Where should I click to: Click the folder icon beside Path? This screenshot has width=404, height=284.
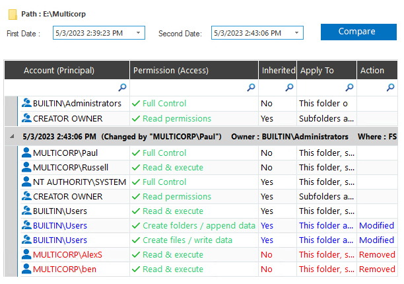click(13, 14)
